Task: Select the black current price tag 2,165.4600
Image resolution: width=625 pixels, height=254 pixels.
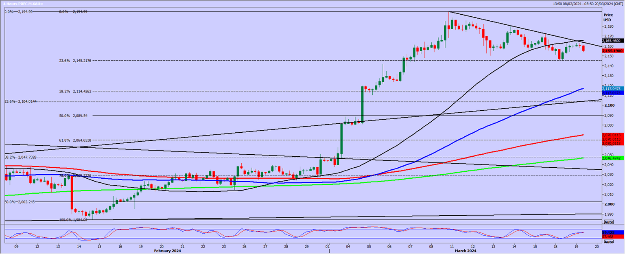Action: click(x=611, y=41)
